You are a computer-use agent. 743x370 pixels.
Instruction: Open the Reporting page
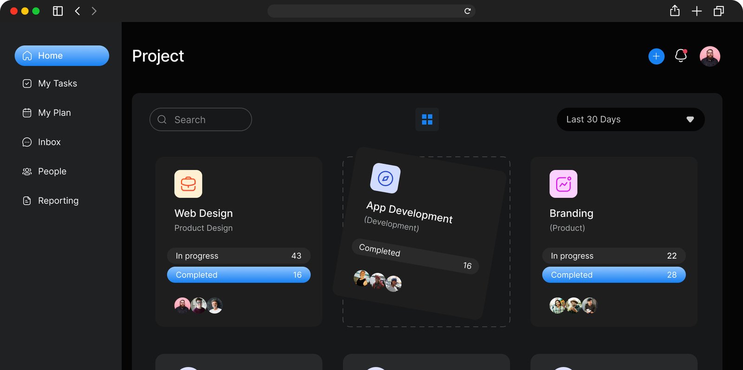(58, 201)
